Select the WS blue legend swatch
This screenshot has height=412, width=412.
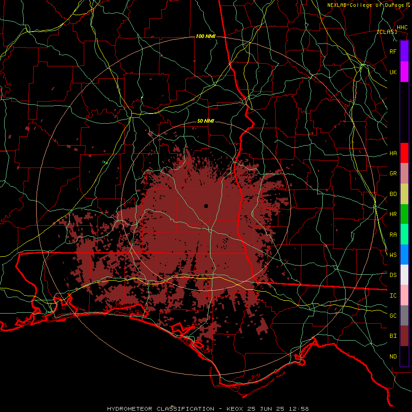coord(404,255)
